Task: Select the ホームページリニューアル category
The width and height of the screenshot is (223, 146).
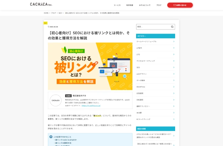Action: 155,42
